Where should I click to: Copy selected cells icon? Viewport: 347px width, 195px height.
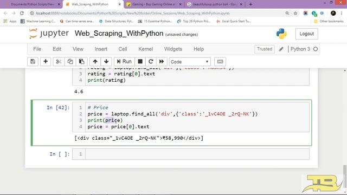[70, 61]
